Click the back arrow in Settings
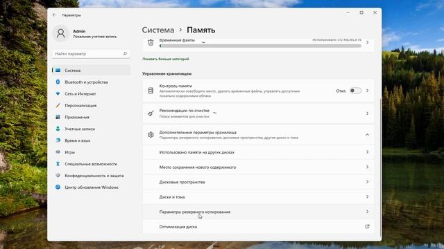The height and width of the screenshot is (249, 444). (54, 15)
